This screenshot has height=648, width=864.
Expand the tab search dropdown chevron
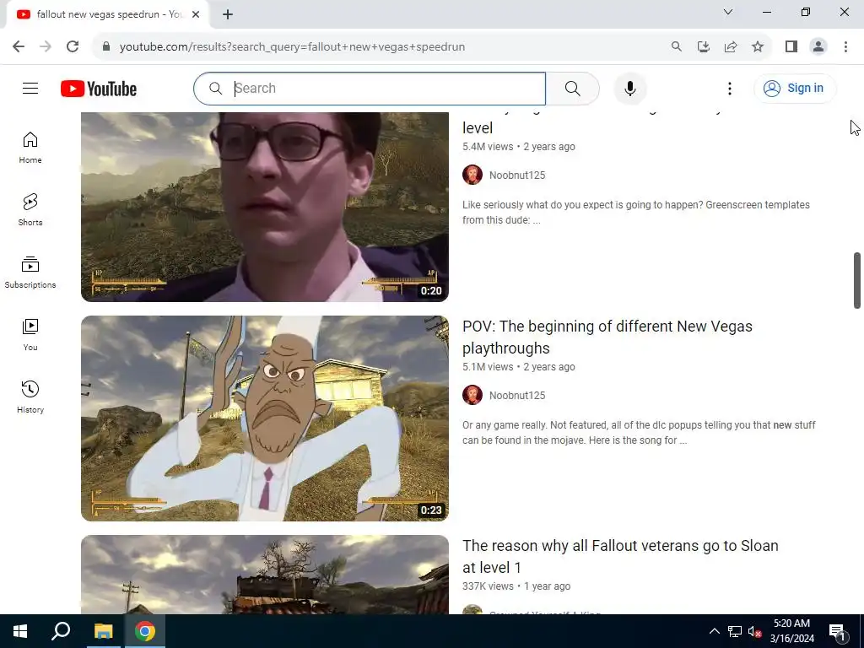(x=728, y=12)
